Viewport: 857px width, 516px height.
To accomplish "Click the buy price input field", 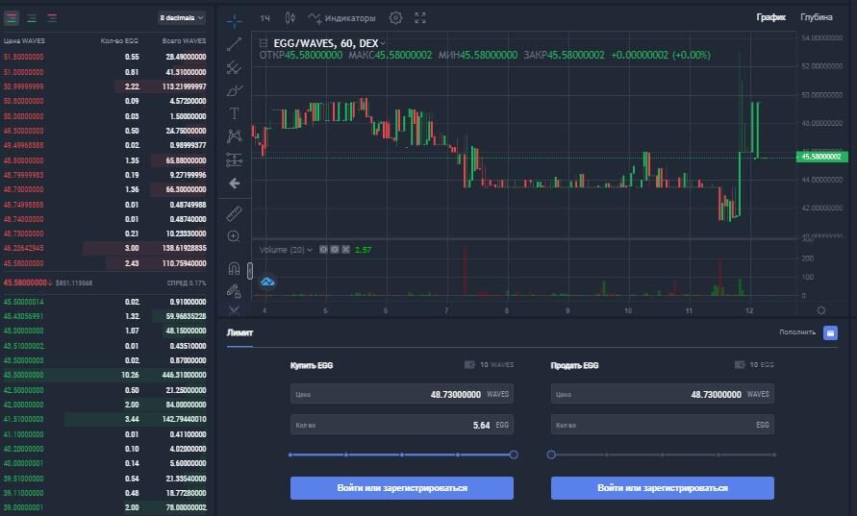I will pyautogui.click(x=402, y=394).
